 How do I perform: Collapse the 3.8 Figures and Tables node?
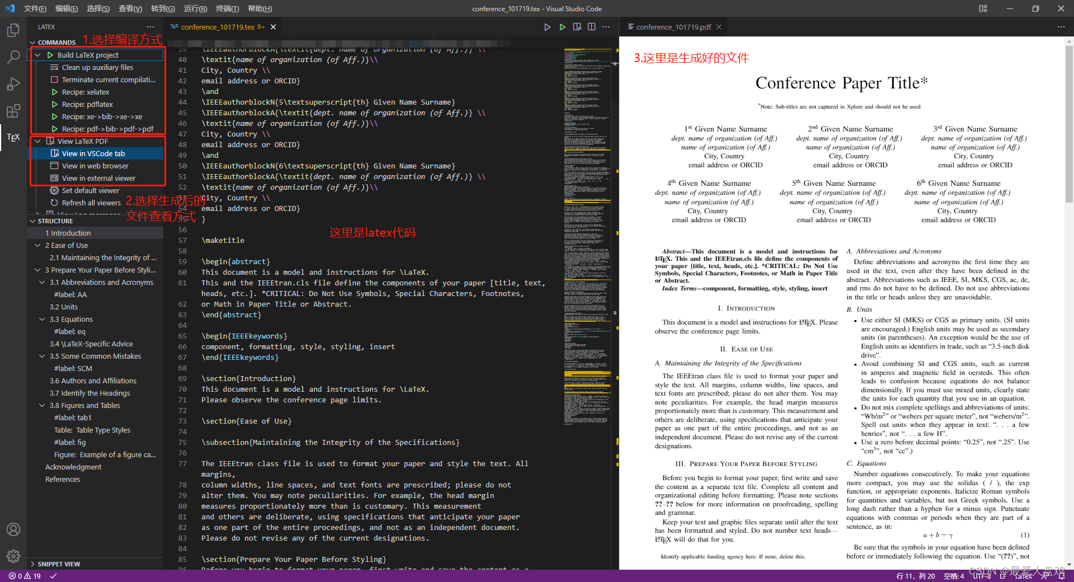(x=42, y=405)
